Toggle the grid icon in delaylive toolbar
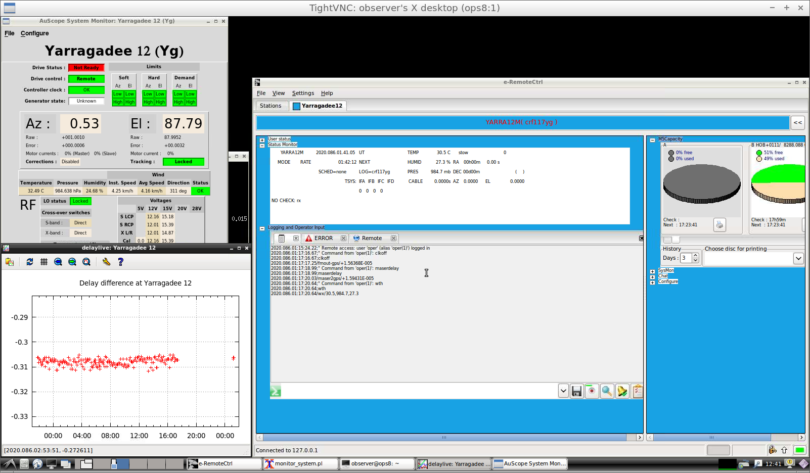Viewport: 810px width, 473px height. point(44,262)
